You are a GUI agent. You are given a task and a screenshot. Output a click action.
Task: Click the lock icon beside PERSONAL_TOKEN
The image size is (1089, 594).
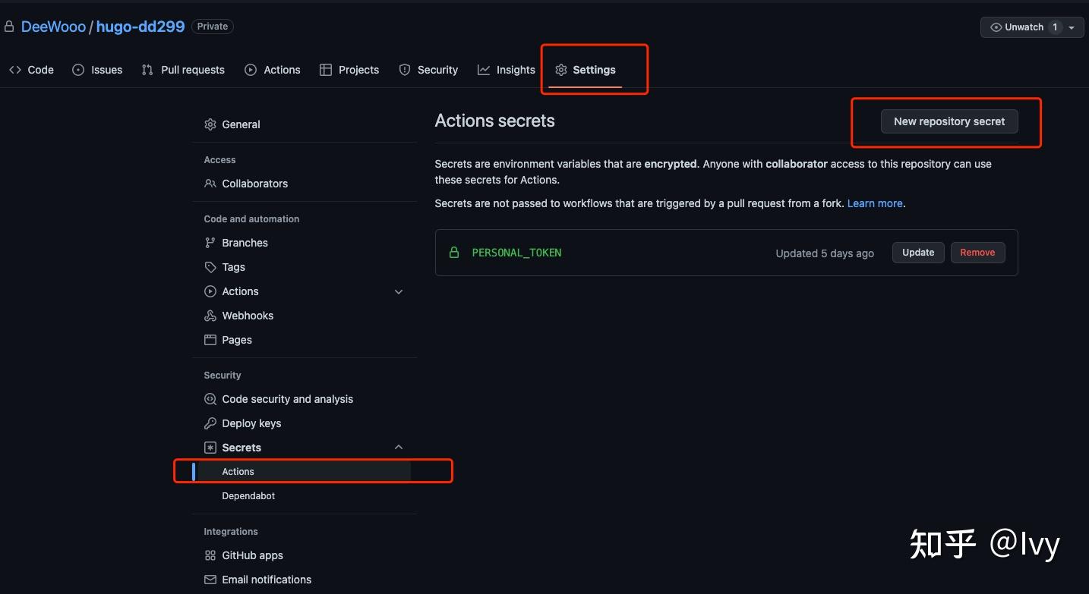pos(454,253)
